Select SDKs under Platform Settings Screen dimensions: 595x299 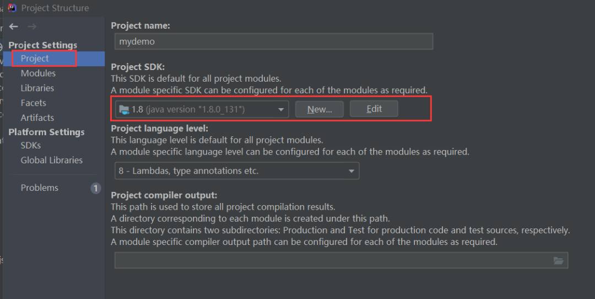click(x=31, y=146)
